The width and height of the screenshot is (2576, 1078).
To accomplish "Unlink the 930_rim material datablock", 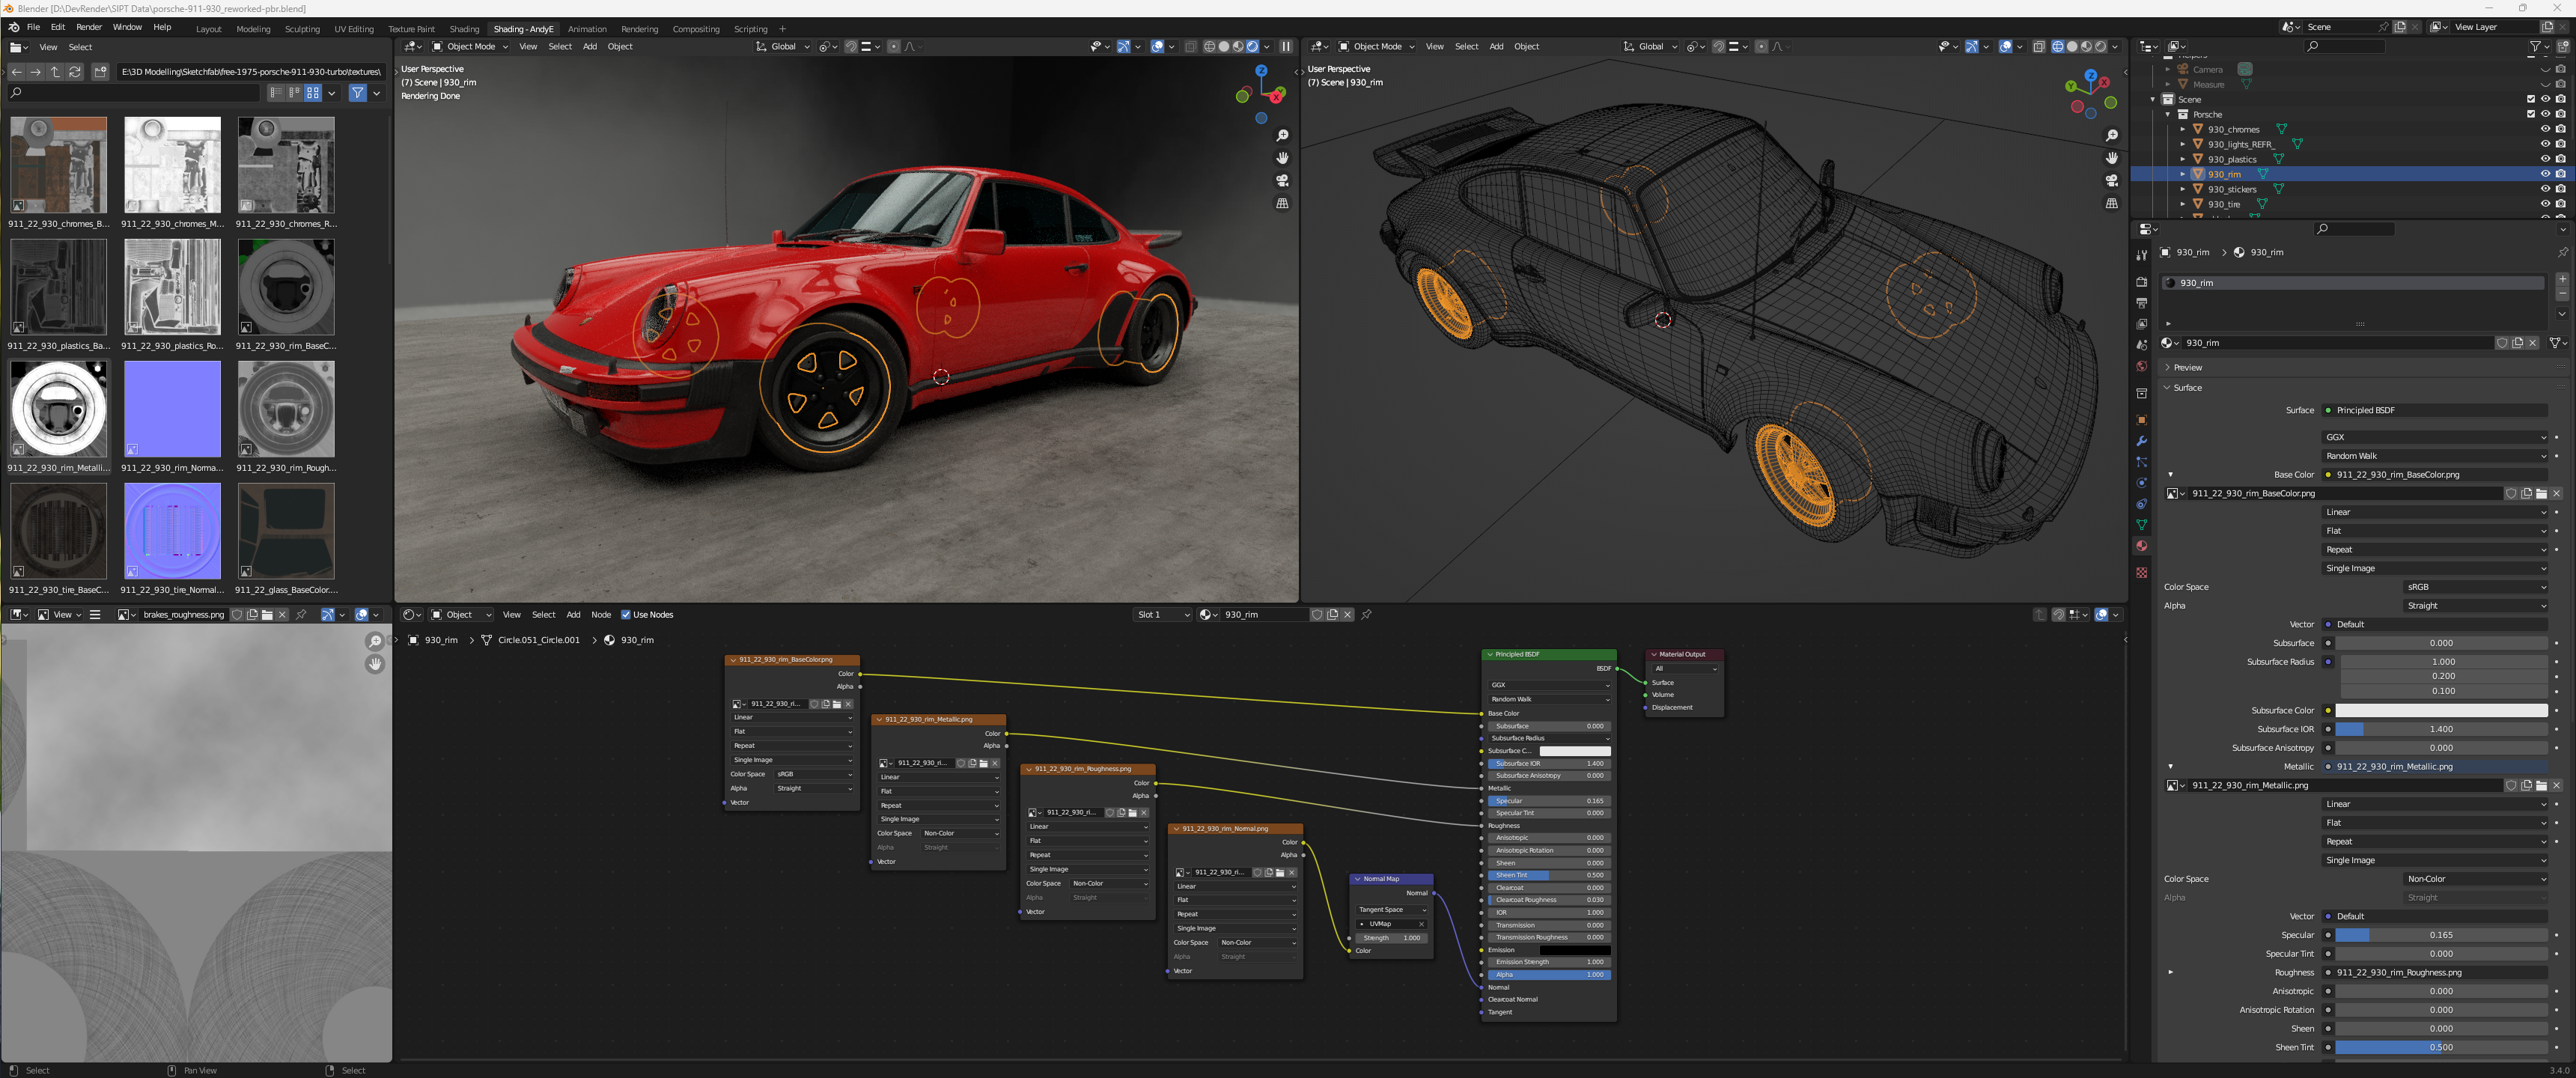I will click(2532, 343).
